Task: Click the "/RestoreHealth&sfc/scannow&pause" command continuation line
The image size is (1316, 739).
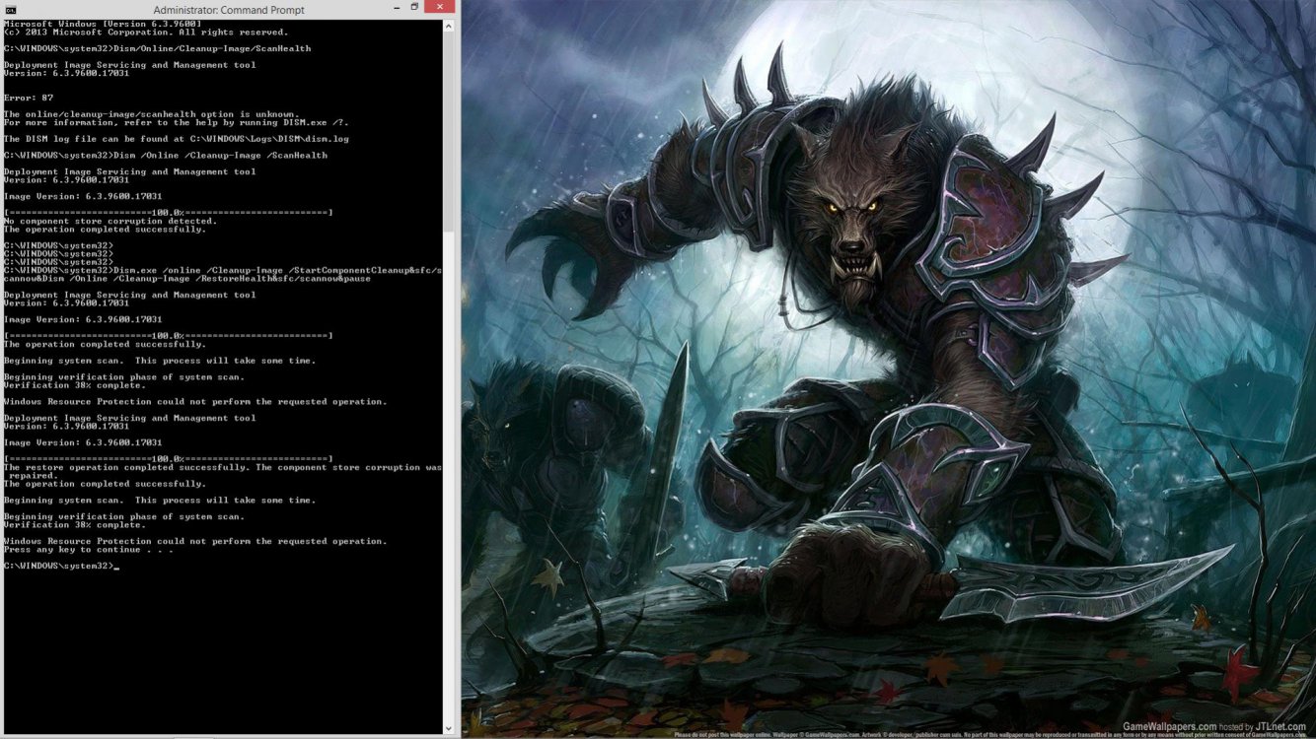Action: [x=187, y=279]
